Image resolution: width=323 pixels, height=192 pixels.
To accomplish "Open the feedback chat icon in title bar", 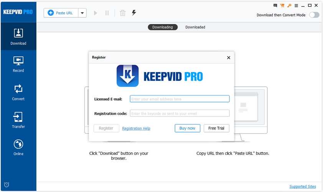I will pos(275,5).
